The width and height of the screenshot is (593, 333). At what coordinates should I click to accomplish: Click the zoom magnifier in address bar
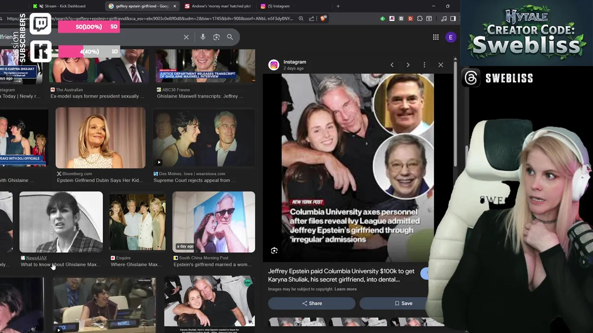tap(301, 18)
